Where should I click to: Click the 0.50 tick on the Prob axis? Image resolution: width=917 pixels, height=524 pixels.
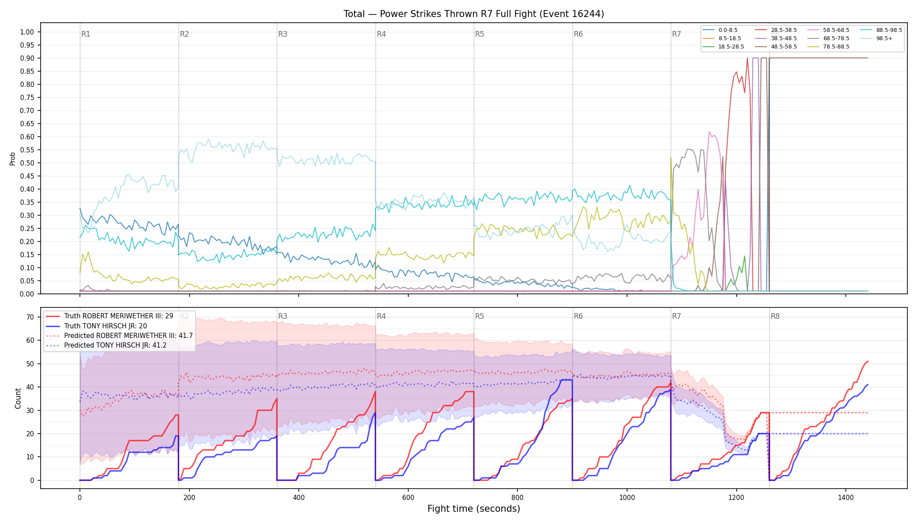[27, 163]
